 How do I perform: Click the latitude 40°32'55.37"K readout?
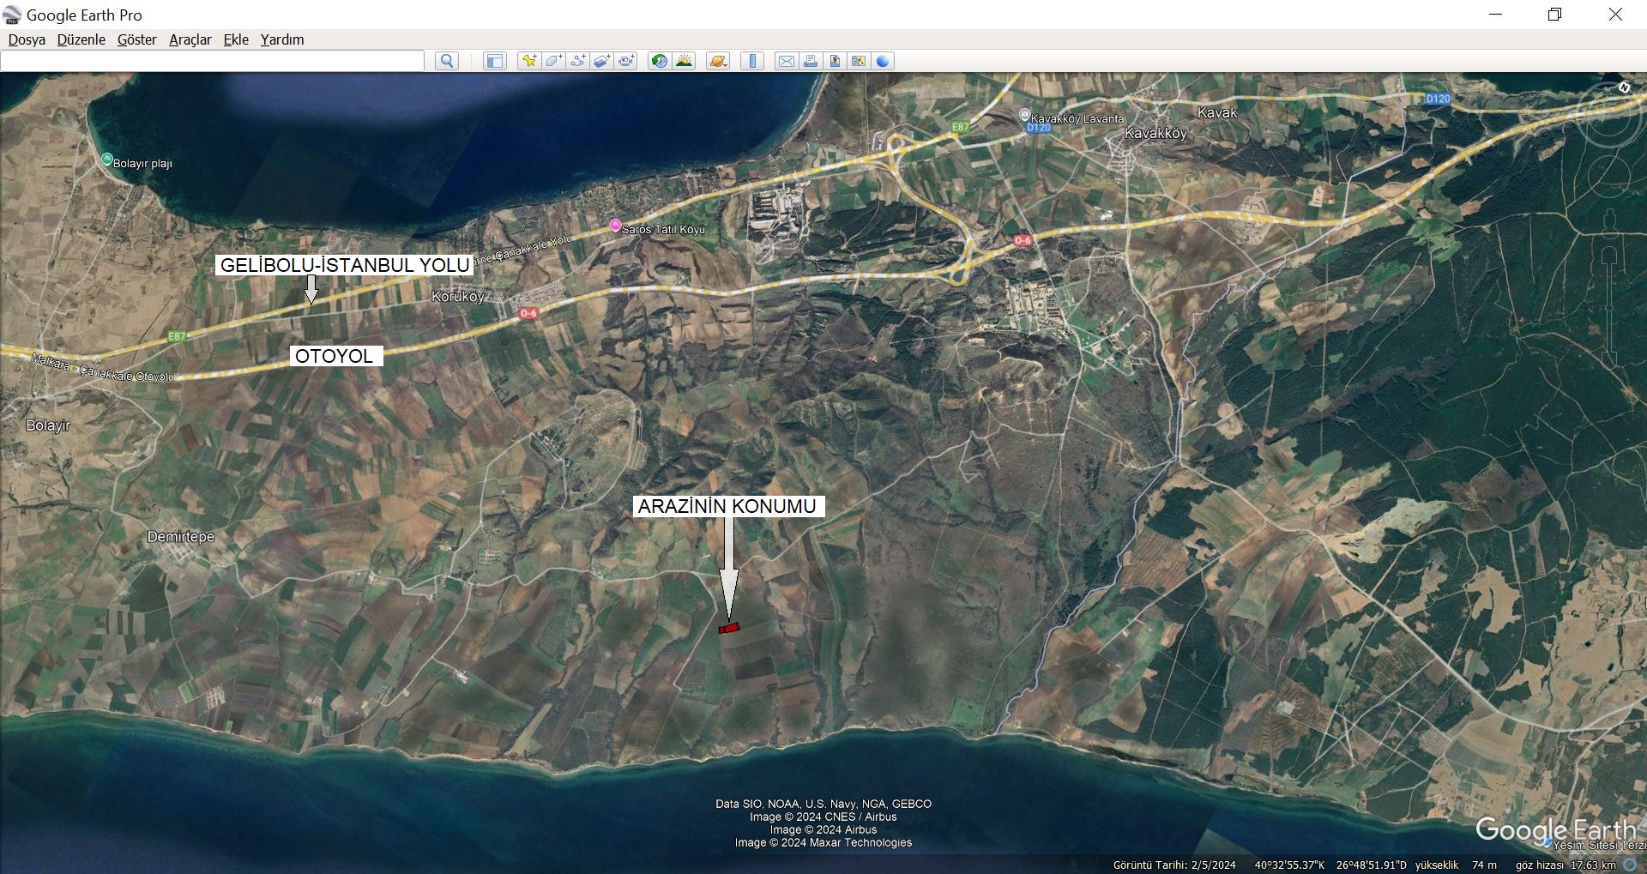1289,865
